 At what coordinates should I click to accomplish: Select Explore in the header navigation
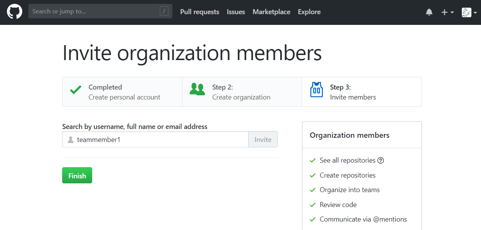(x=309, y=12)
